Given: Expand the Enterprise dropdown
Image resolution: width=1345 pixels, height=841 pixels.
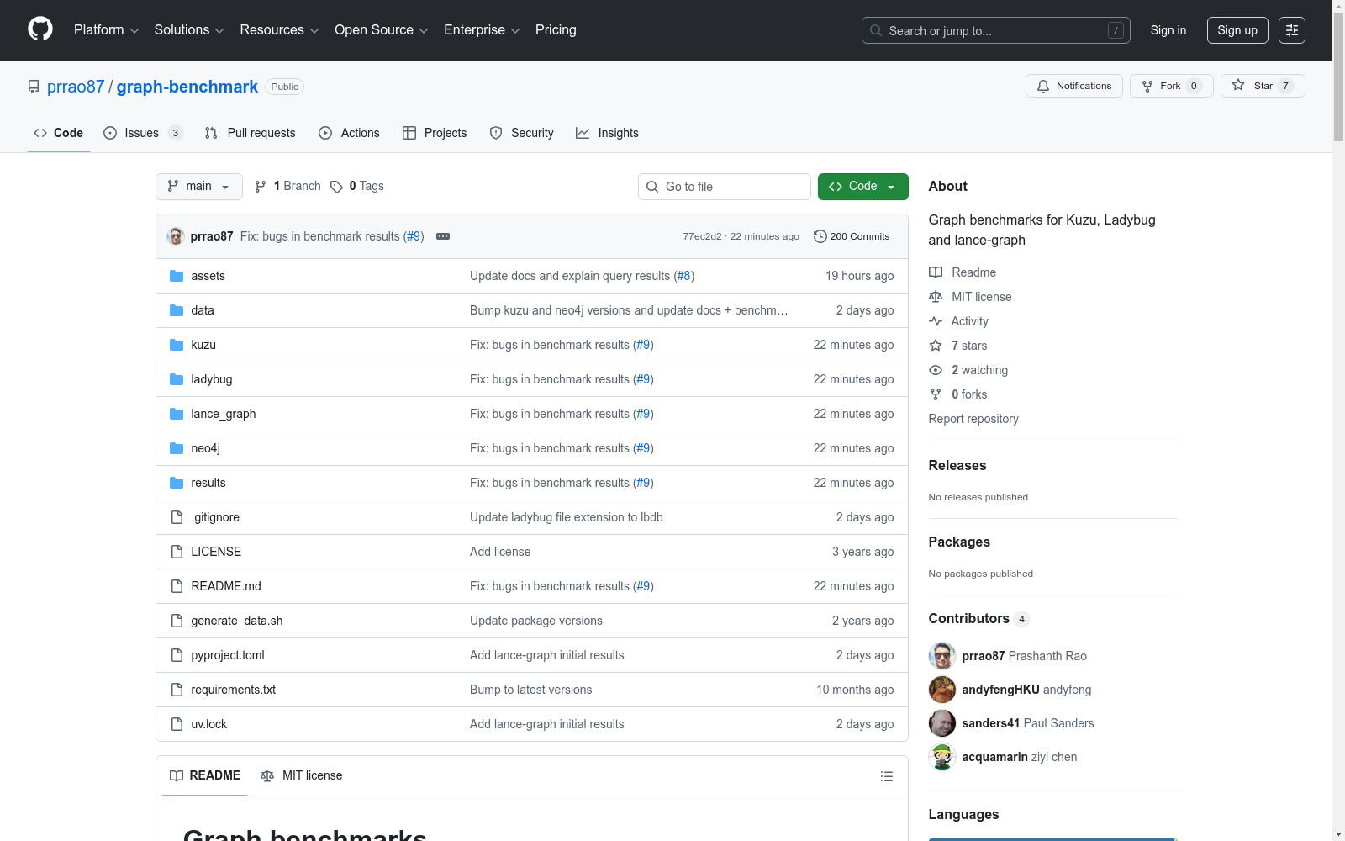Looking at the screenshot, I should (x=482, y=30).
